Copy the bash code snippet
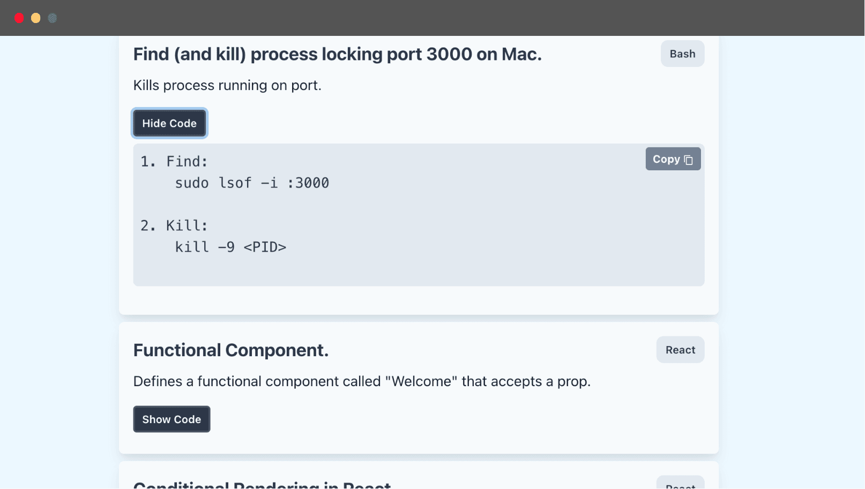 point(673,159)
